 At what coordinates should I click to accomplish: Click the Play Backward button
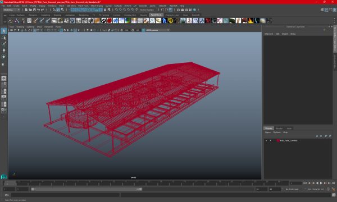coord(317,183)
